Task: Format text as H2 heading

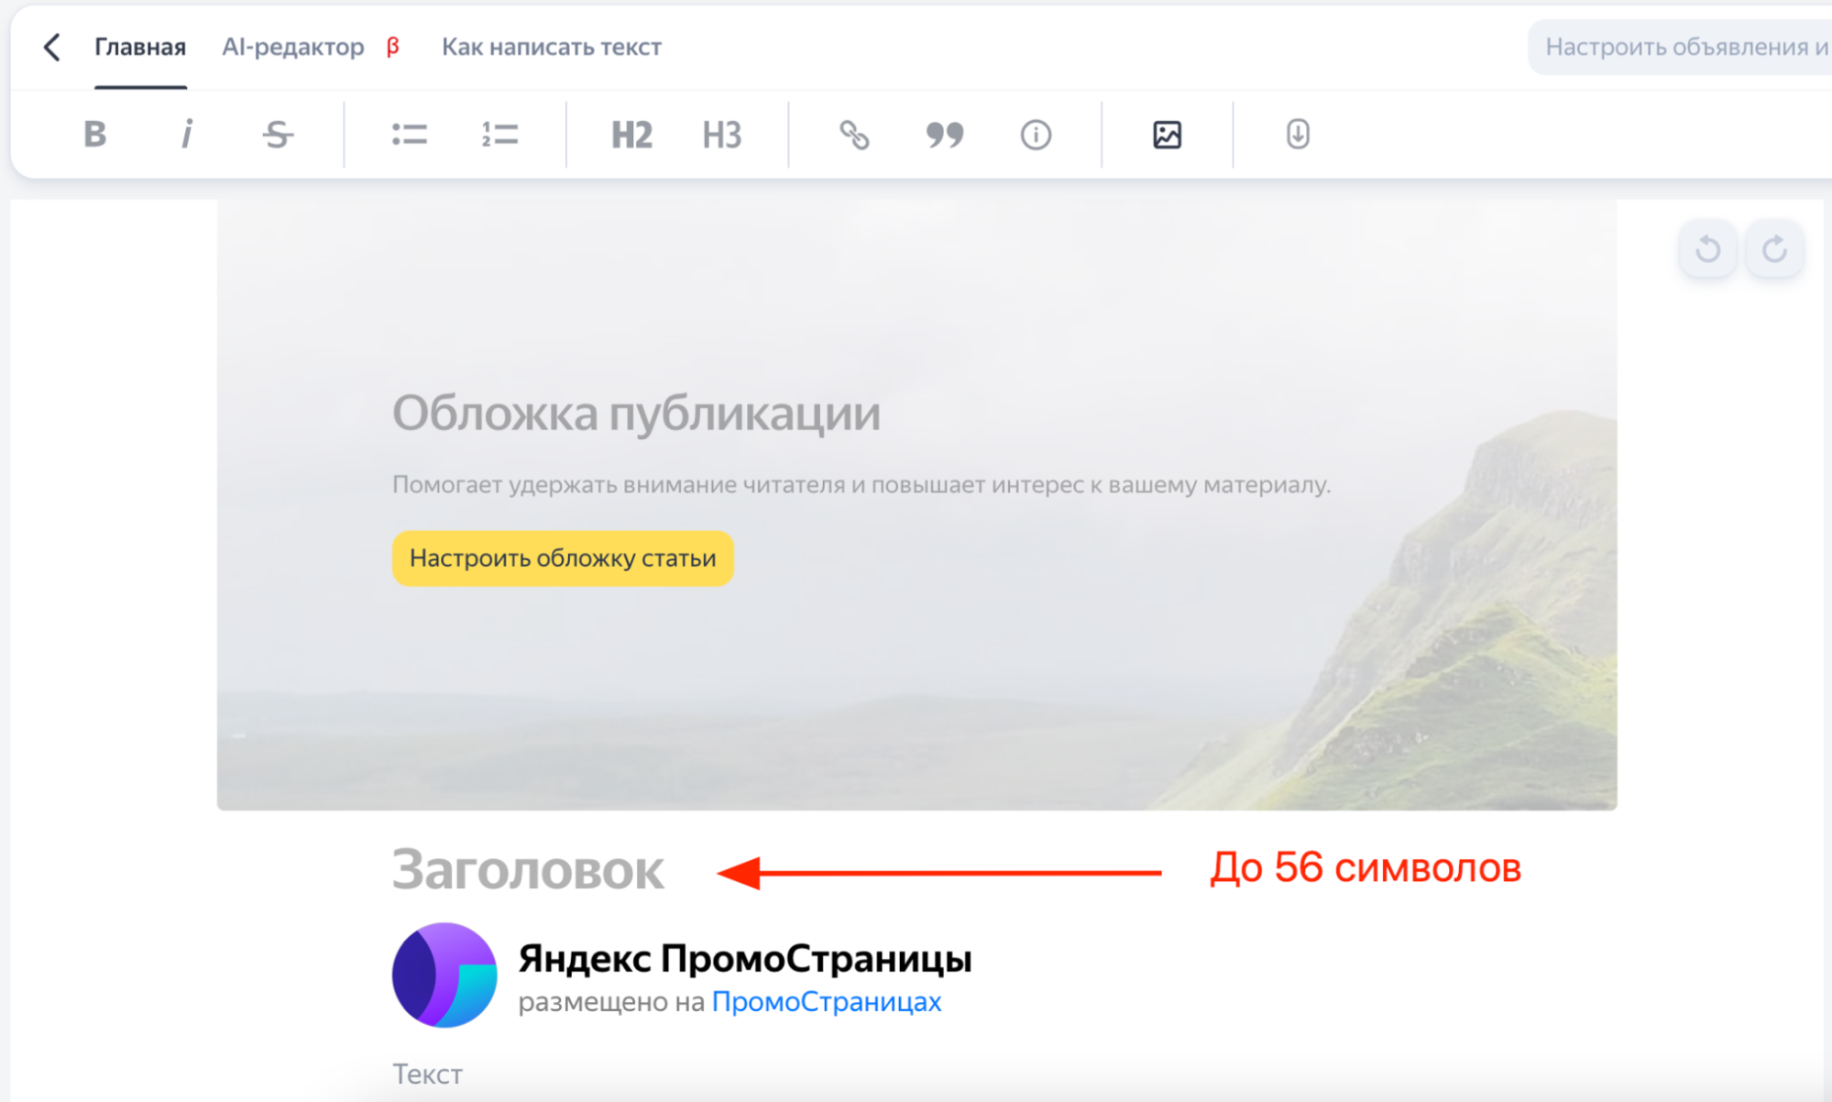Action: (631, 135)
